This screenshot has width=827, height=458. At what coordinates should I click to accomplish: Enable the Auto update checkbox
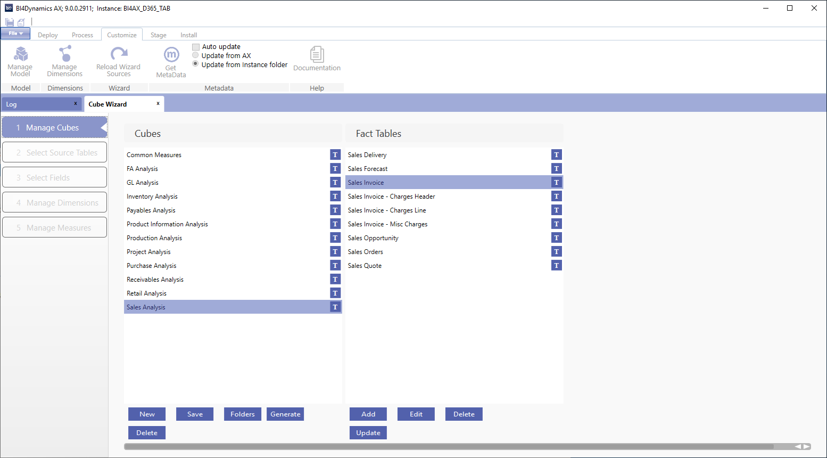tap(196, 47)
